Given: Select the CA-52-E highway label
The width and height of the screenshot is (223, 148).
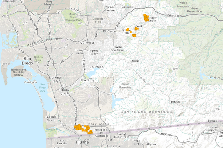Looking at the screenshot, I should pos(74,9).
